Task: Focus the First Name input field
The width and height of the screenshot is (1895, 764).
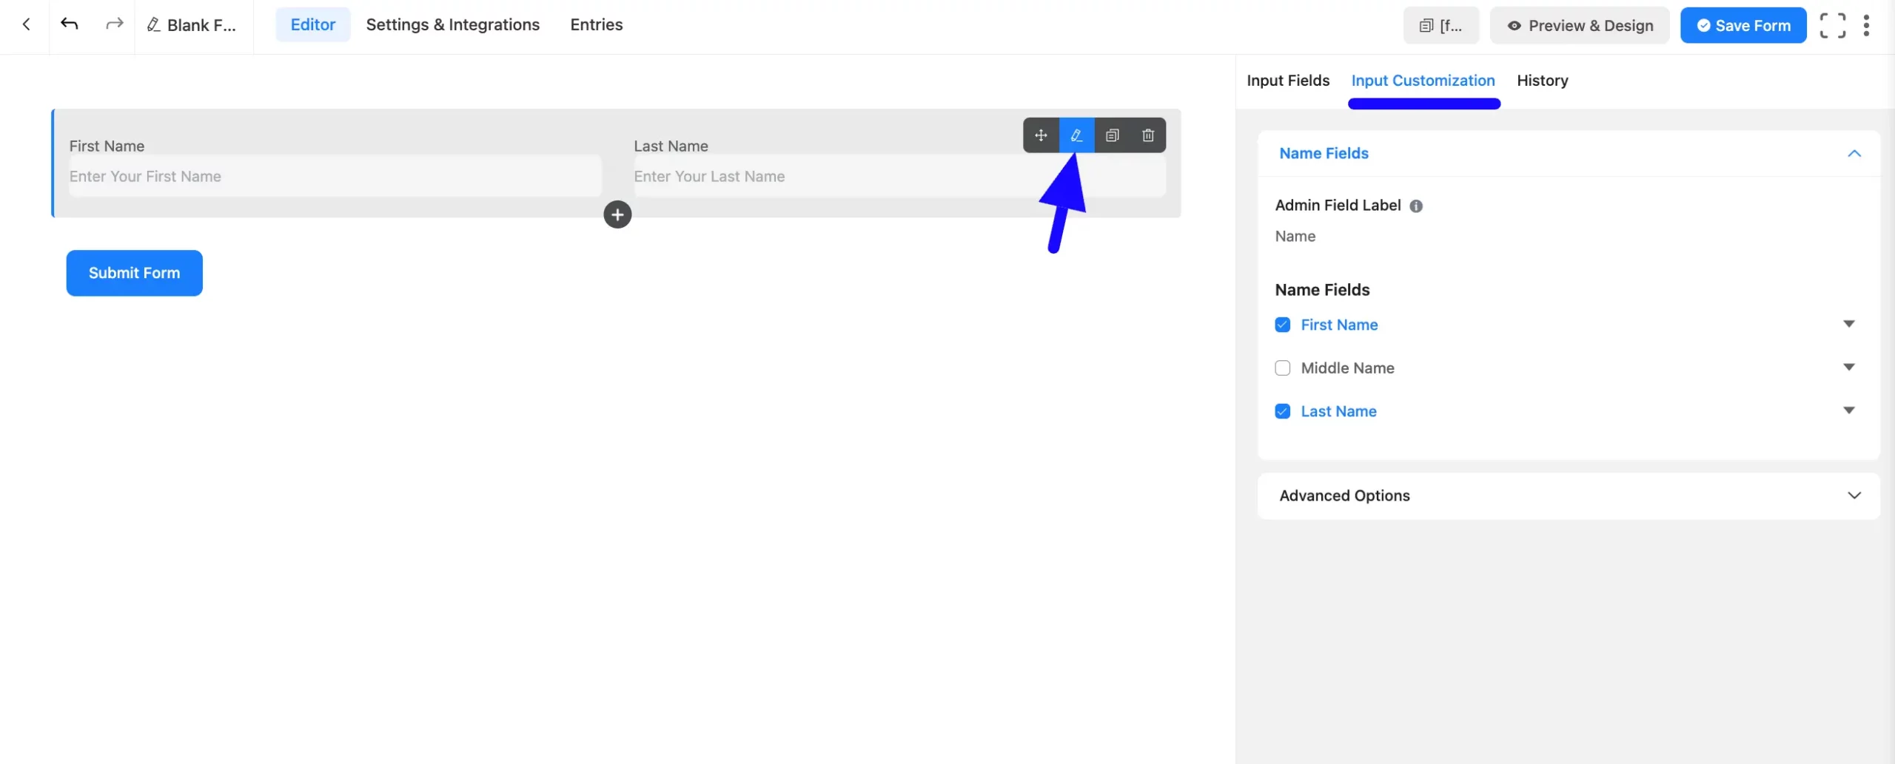Action: pos(335,176)
